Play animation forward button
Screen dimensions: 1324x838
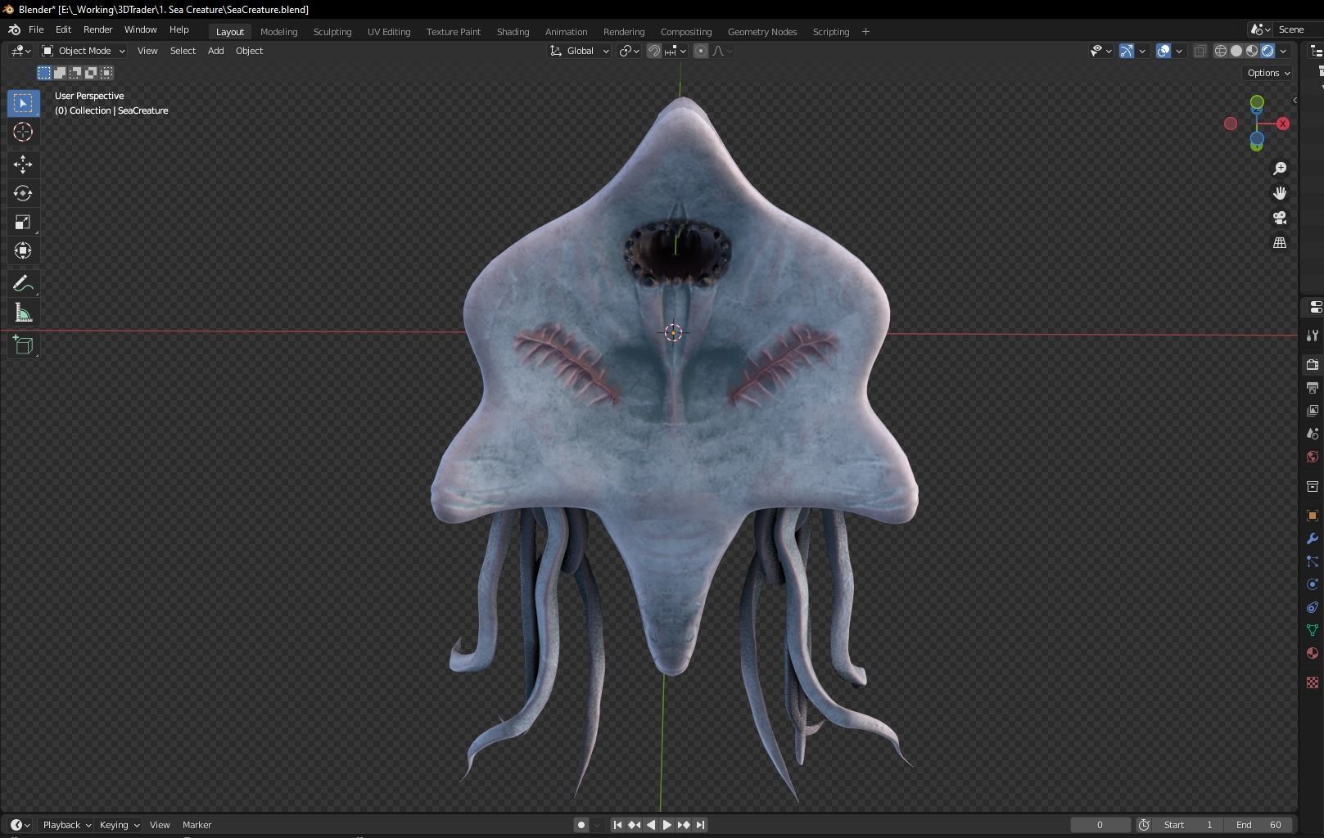coord(667,825)
